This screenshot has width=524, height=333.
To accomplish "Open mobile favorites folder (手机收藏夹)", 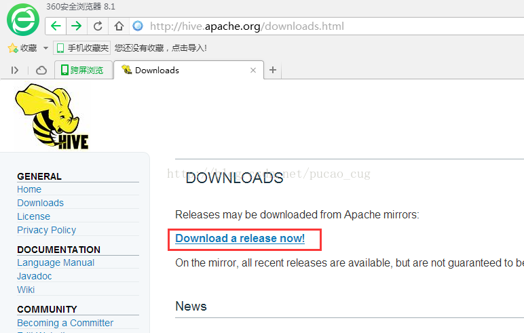I will tap(81, 48).
